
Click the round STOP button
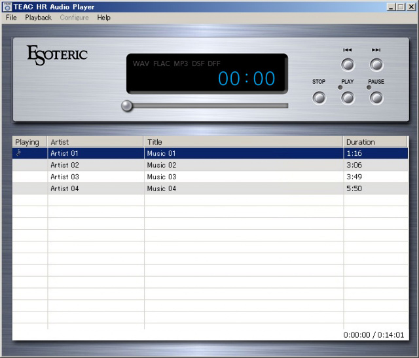319,98
